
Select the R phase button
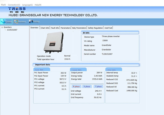(76, 86)
